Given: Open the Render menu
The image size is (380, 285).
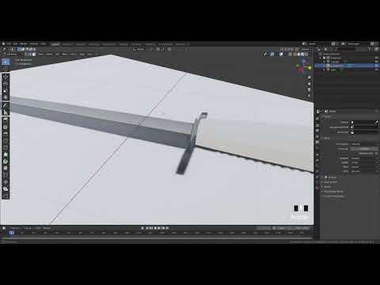Looking at the screenshot, I should (24, 44).
